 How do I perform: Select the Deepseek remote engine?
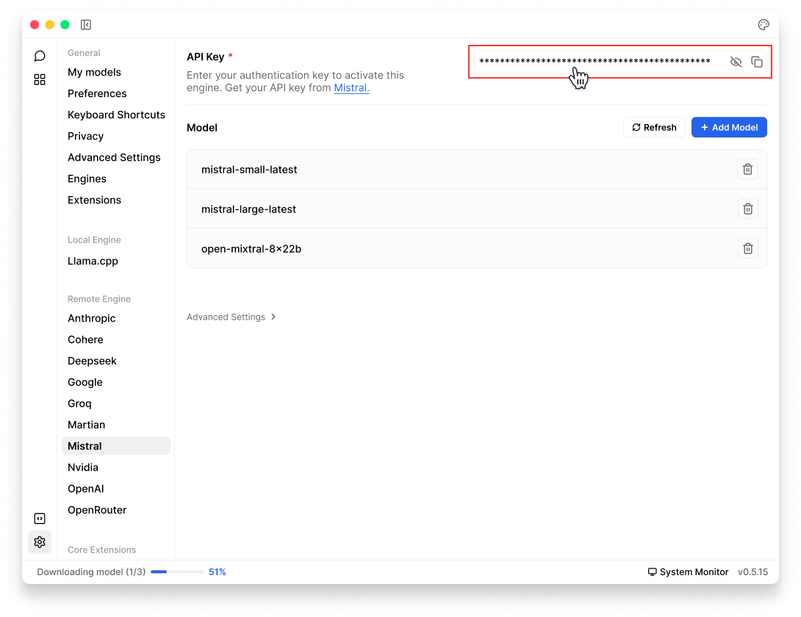tap(92, 361)
